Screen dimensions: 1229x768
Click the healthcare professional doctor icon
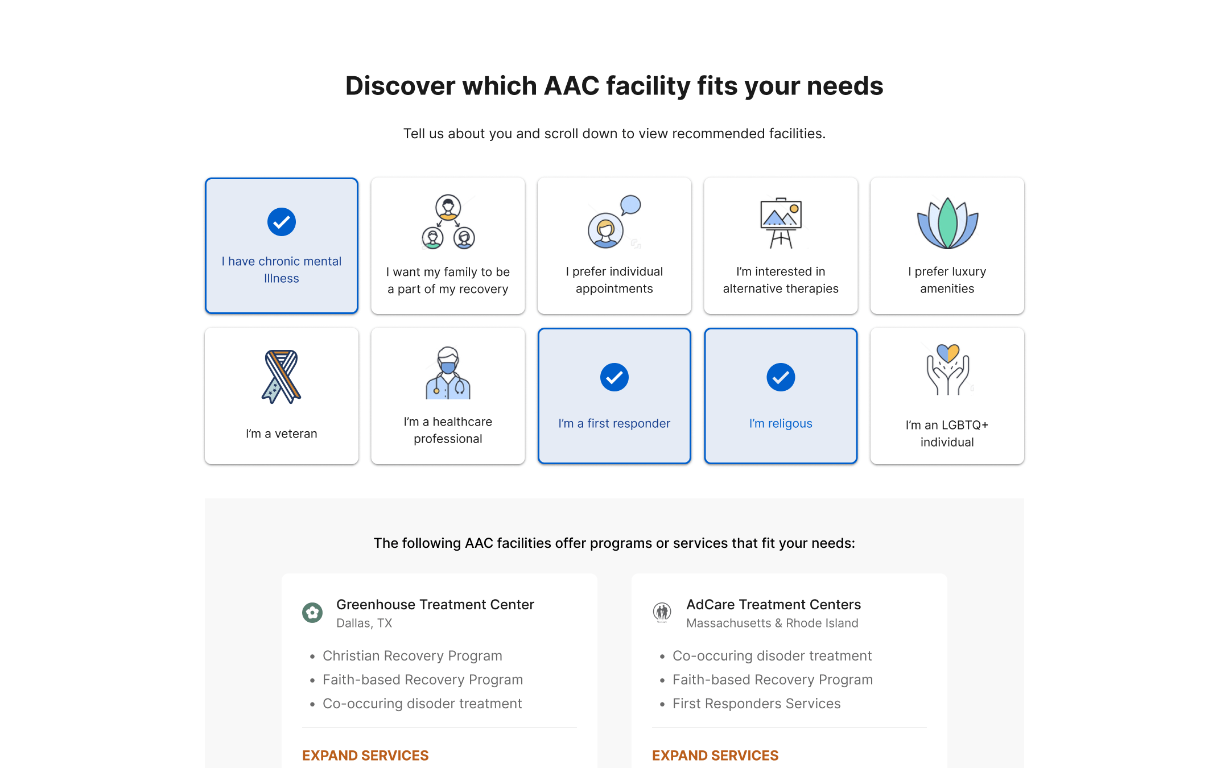[448, 373]
